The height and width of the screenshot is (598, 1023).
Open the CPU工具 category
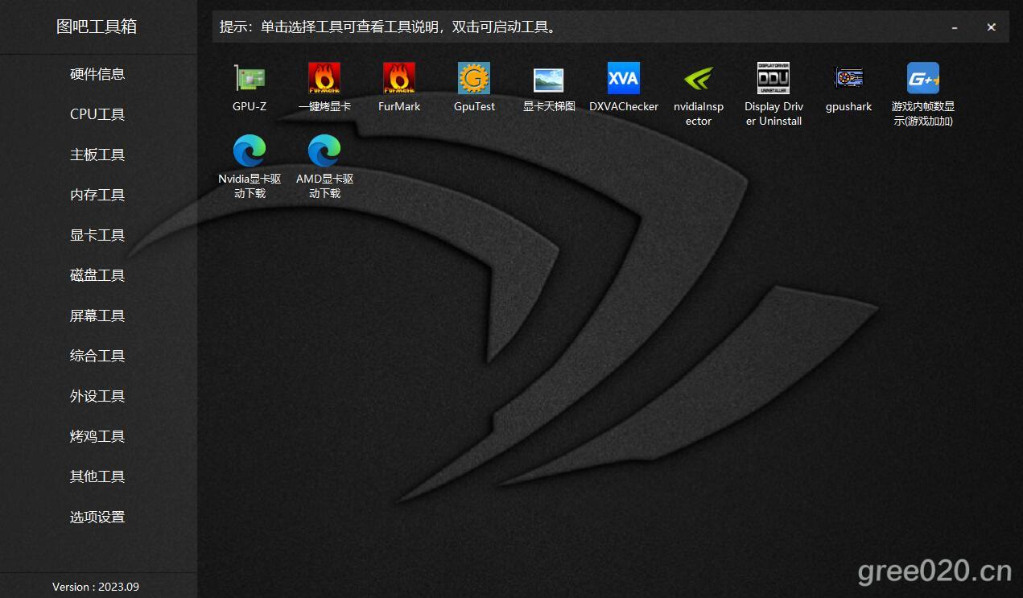coord(97,114)
